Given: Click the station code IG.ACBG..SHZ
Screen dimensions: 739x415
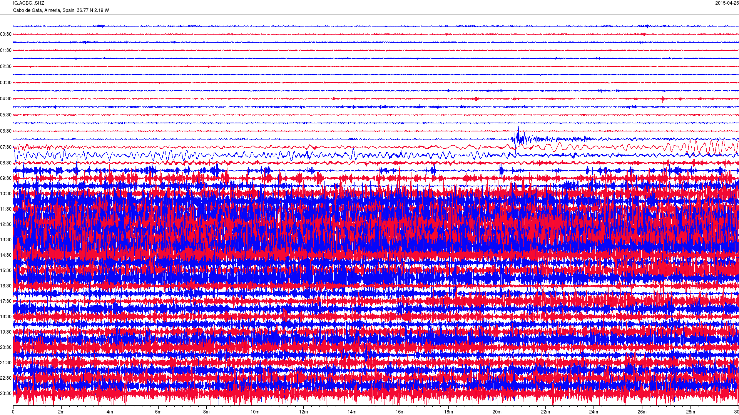Looking at the screenshot, I should [28, 3].
